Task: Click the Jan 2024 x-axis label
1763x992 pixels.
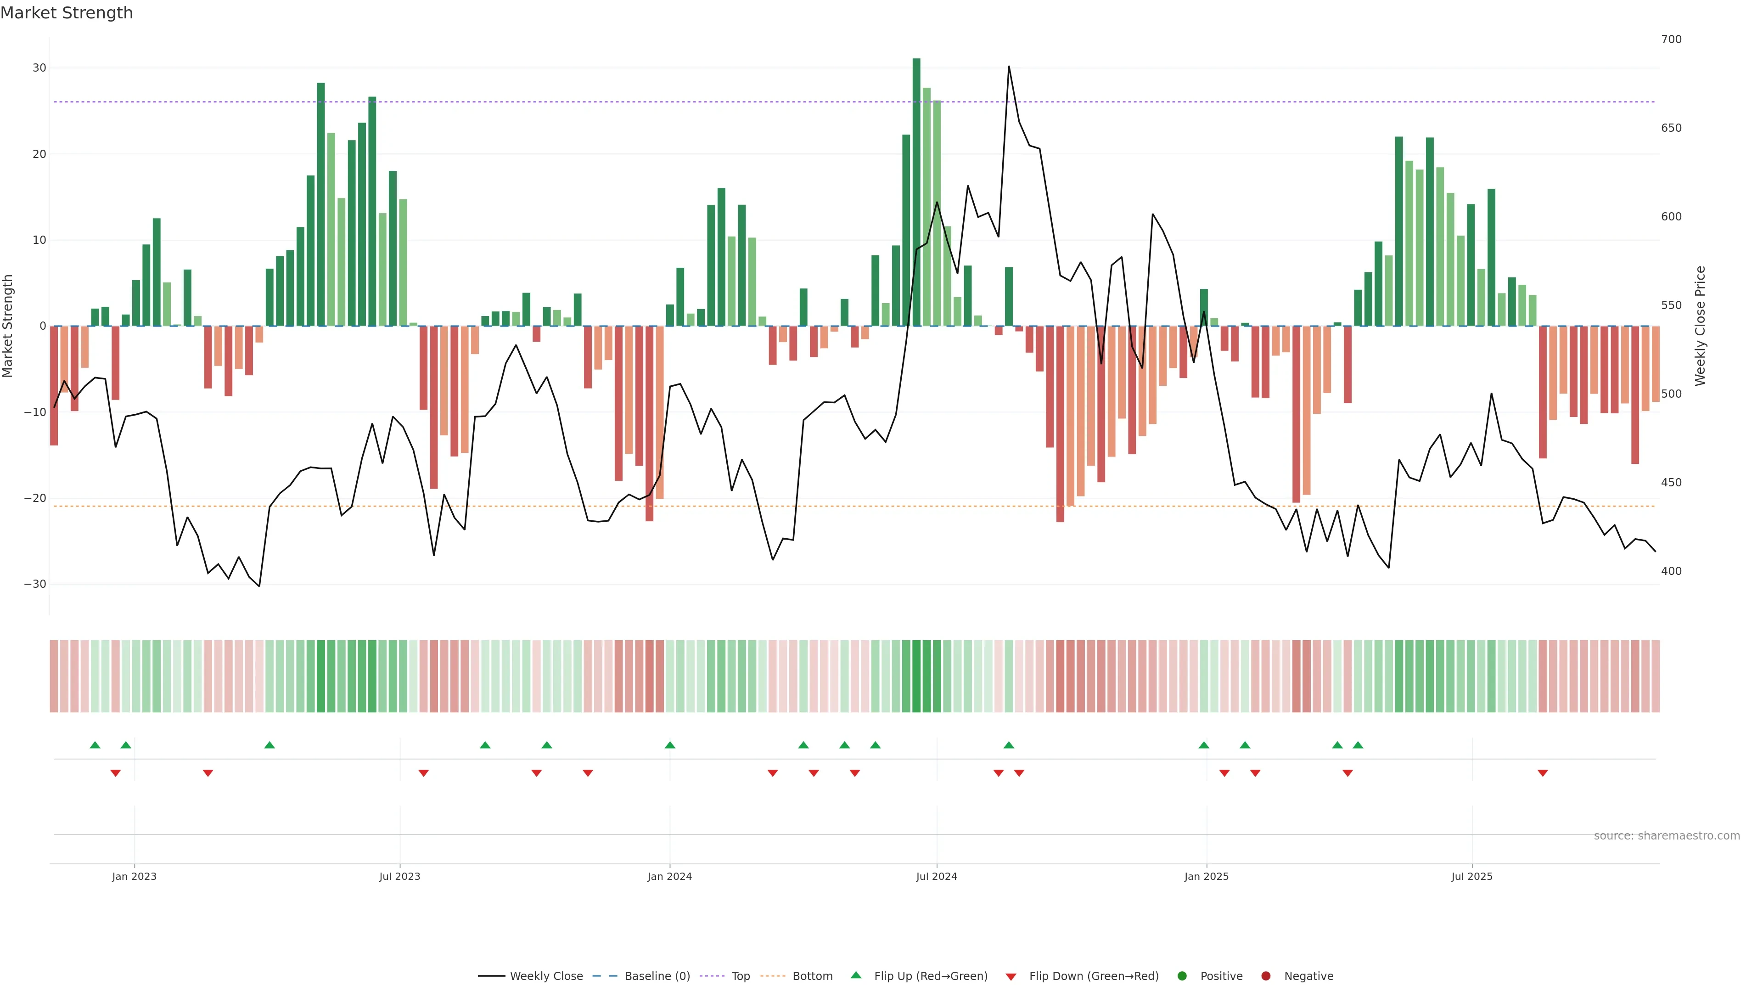Action: coord(669,876)
